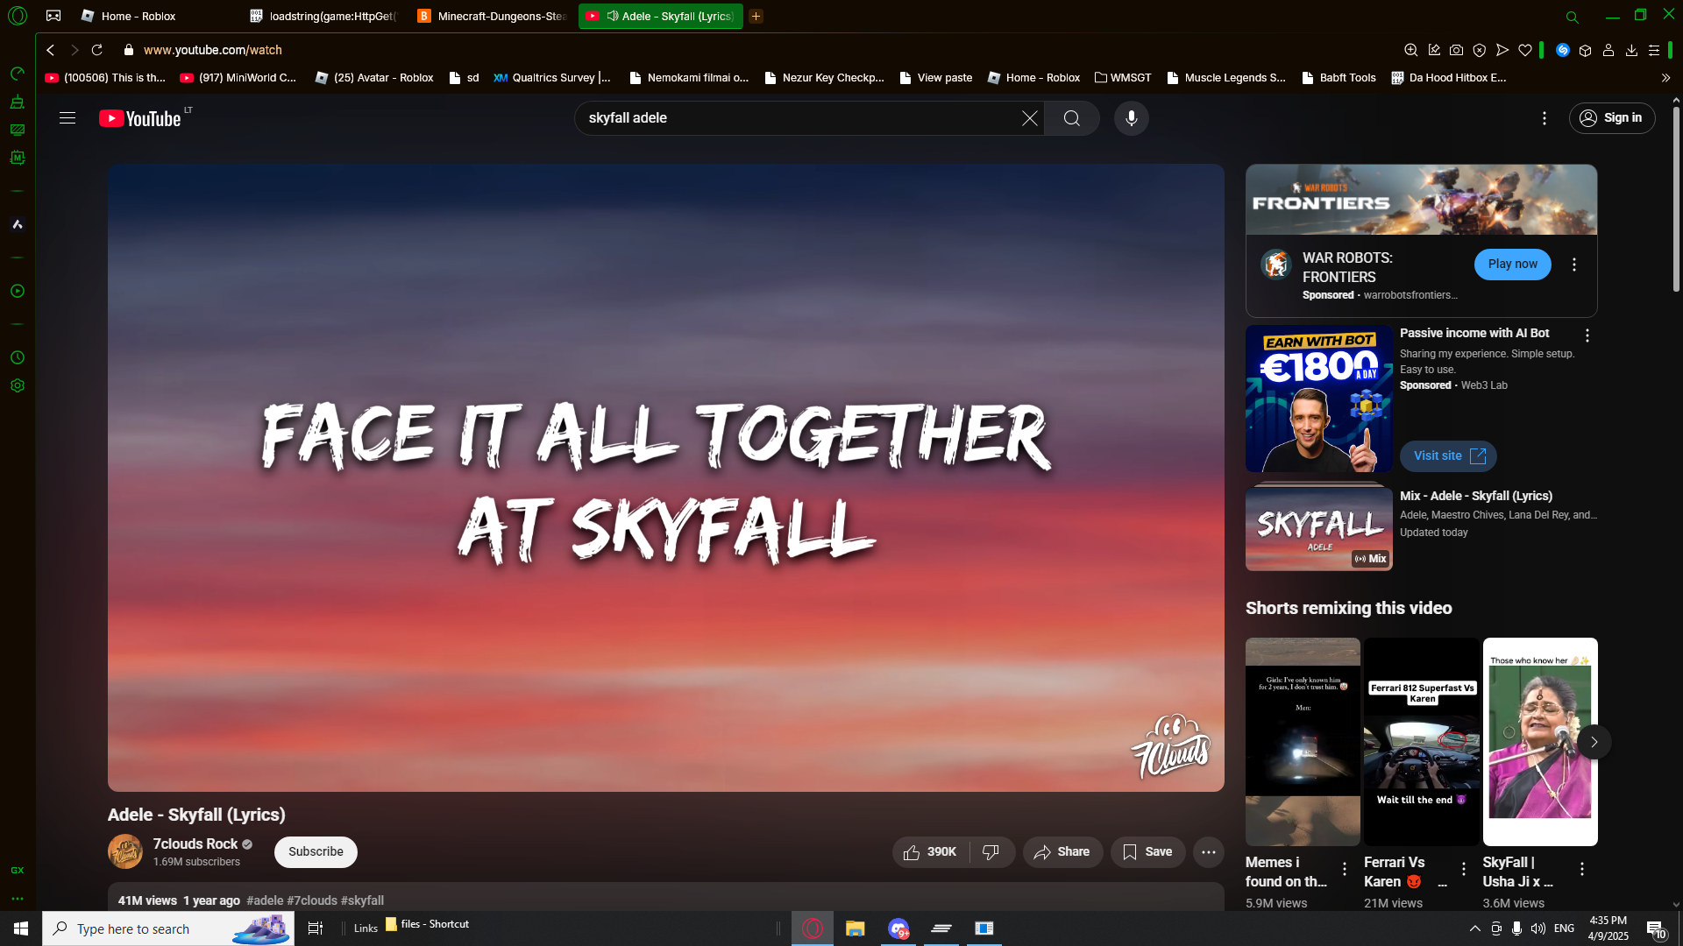Open options for 'Memes i found' short
Screen dimensions: 1683x946
[x=1345, y=869]
